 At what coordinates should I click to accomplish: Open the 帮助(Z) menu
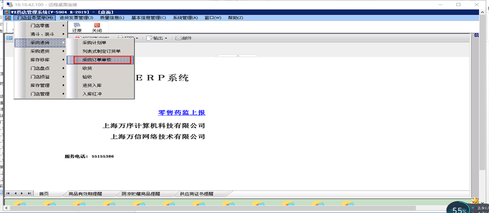point(236,17)
